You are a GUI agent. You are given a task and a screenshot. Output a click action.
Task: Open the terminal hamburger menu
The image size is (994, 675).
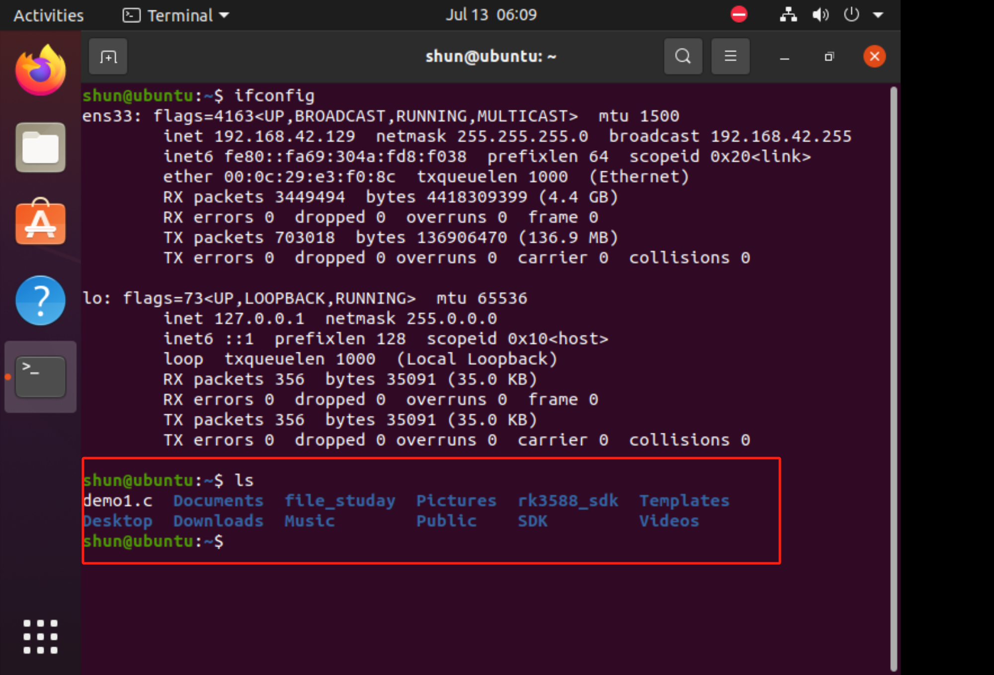[x=730, y=57]
